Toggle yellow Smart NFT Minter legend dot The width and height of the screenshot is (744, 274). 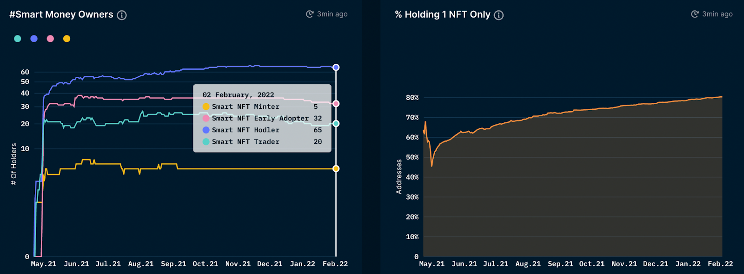pyautogui.click(x=67, y=39)
